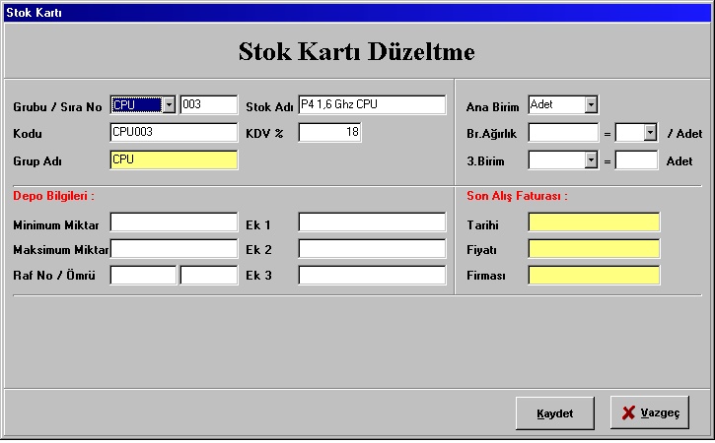Click the yellow Tarihi invoice date field

click(594, 222)
